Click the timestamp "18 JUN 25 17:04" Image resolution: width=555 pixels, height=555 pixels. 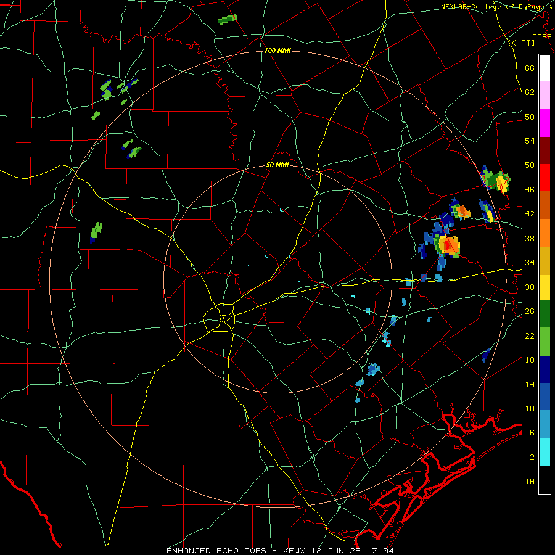point(352,551)
